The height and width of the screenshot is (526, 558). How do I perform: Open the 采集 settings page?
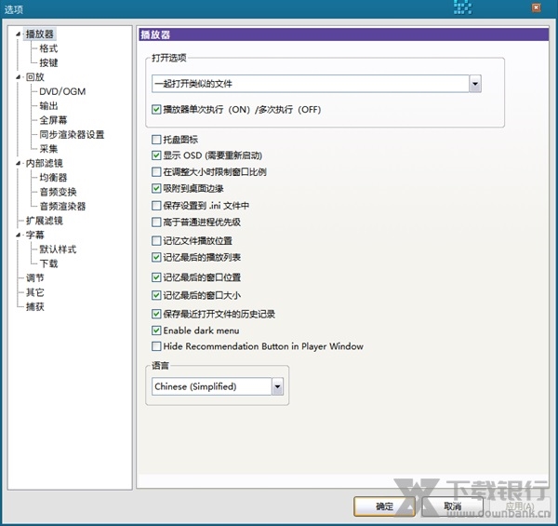point(48,149)
